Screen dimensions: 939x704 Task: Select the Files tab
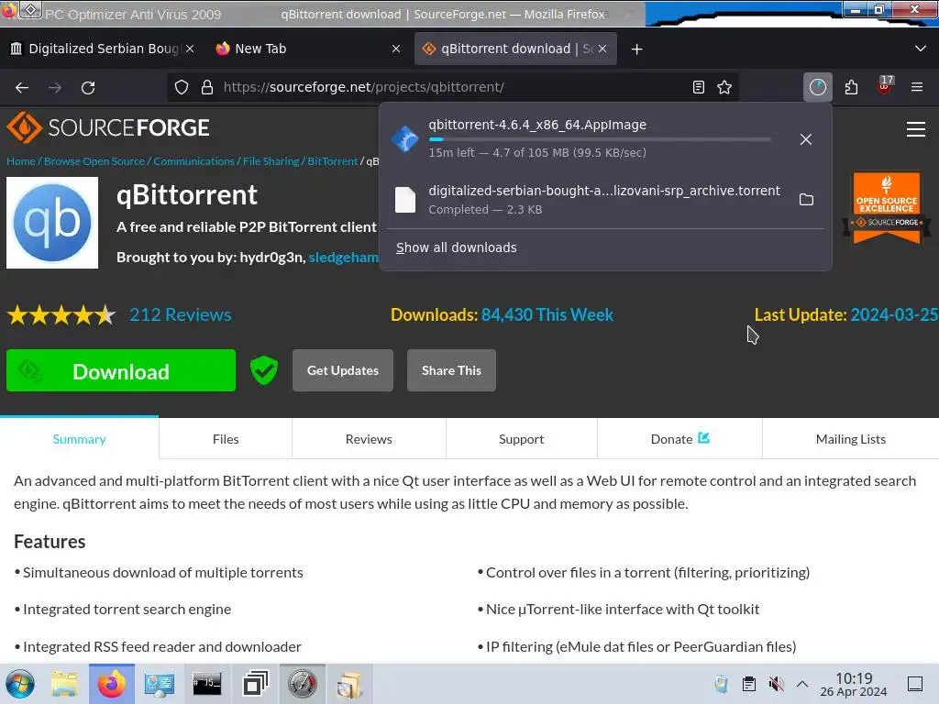click(226, 439)
